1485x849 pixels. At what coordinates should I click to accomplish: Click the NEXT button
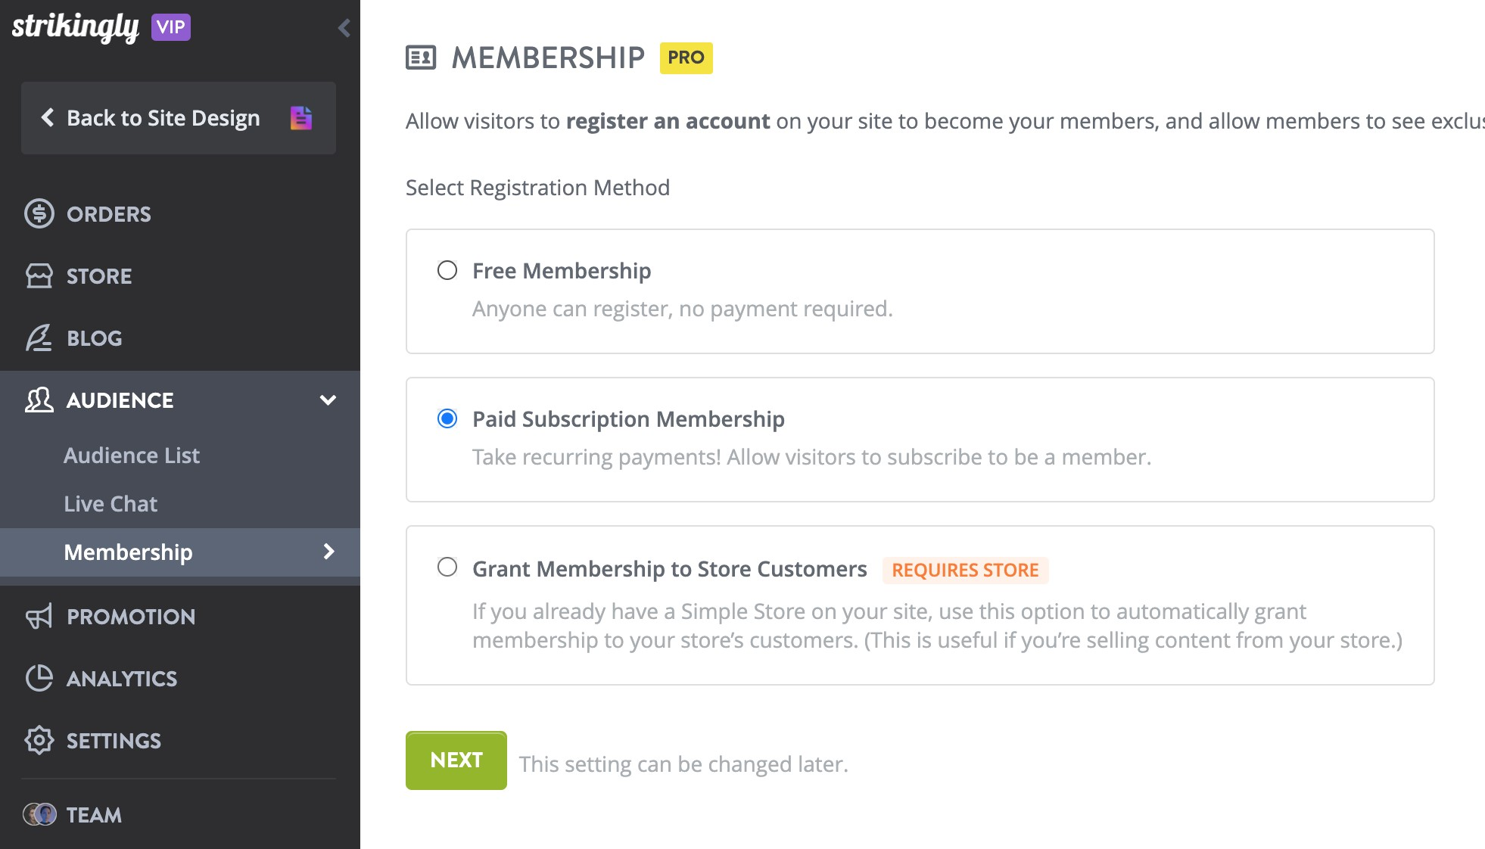(456, 760)
